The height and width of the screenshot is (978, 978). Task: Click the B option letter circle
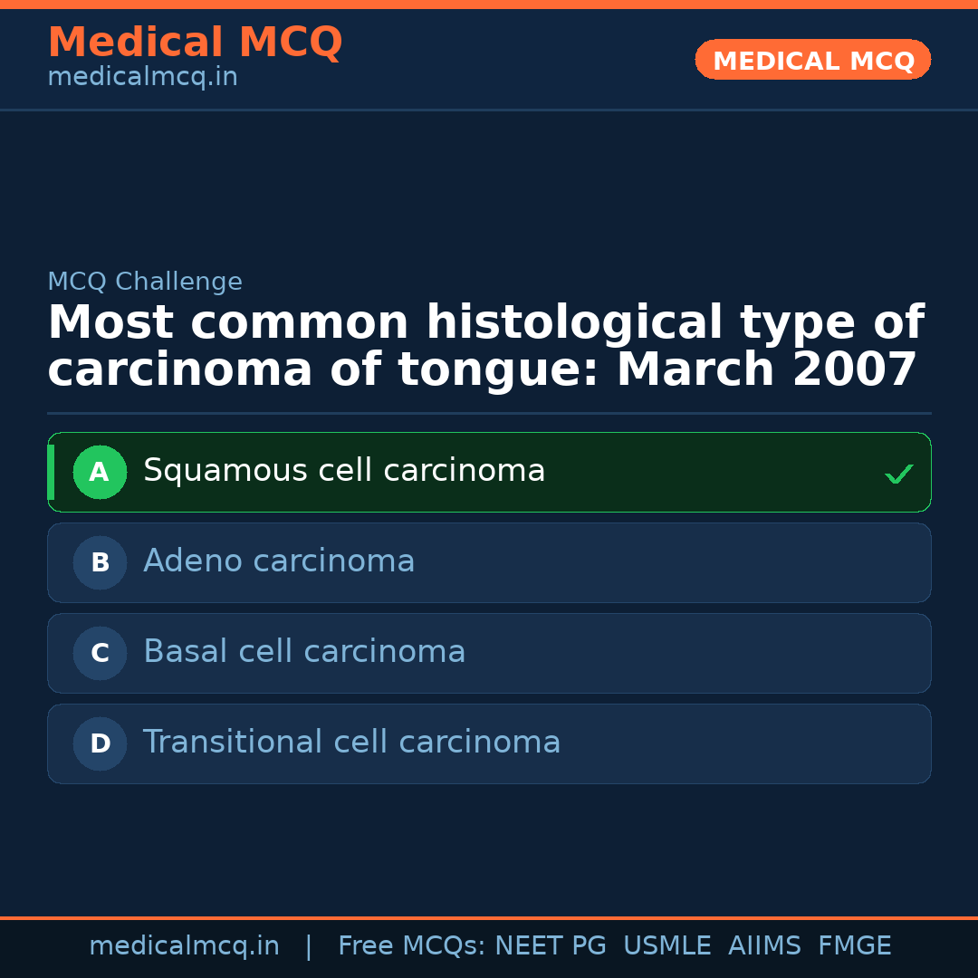click(100, 562)
